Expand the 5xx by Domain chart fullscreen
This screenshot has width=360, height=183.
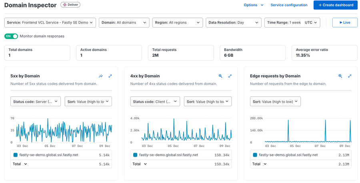110,76
